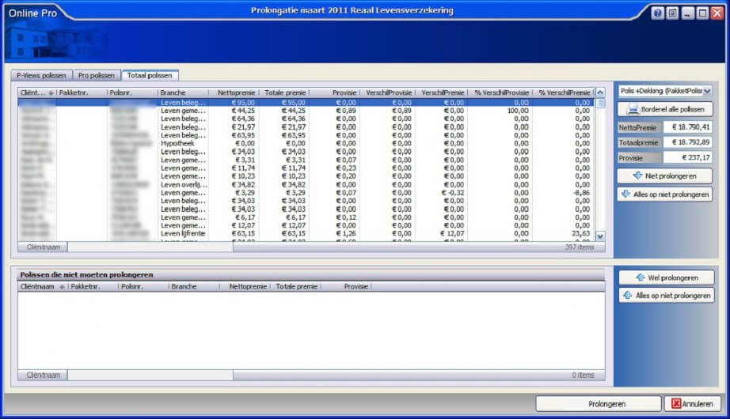Click Borderel alle polissen button
This screenshot has width=730, height=419.
[x=665, y=109]
